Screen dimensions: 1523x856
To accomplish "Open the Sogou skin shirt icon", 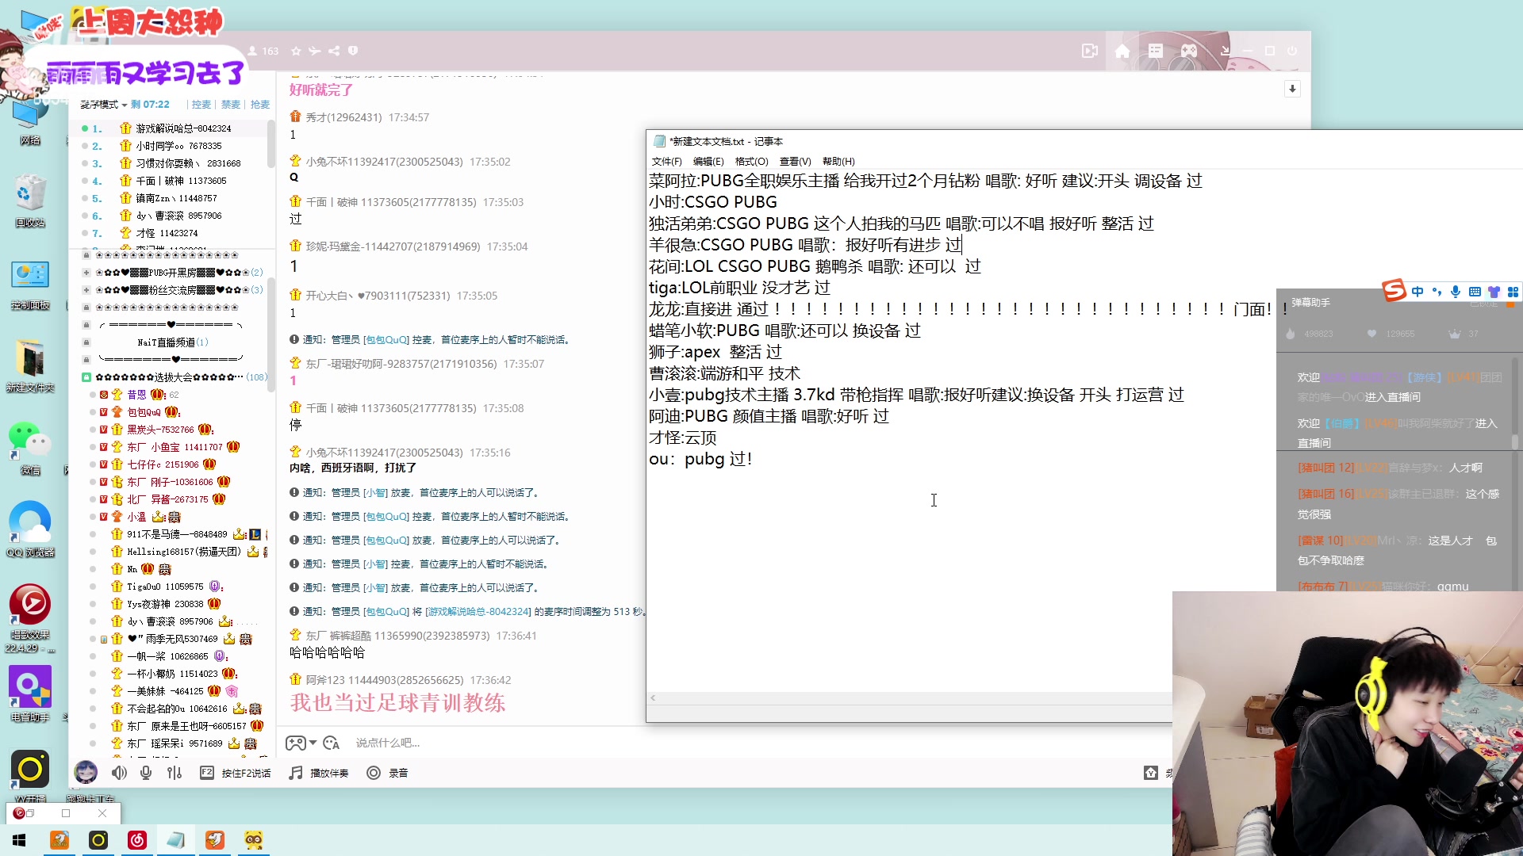I will (x=1494, y=292).
